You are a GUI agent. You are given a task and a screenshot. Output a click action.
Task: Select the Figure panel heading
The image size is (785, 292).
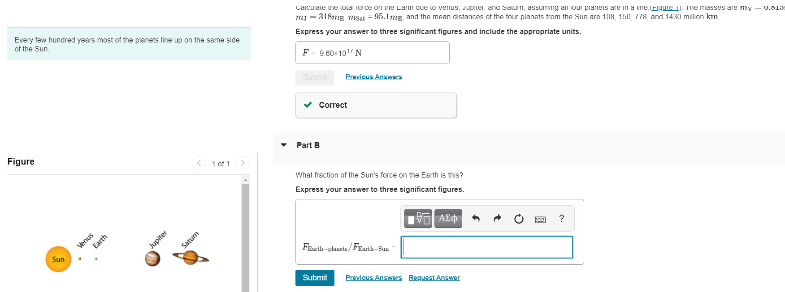point(21,161)
